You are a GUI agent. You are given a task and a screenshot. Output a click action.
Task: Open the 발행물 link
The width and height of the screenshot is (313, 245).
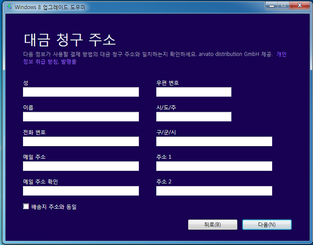coord(68,62)
